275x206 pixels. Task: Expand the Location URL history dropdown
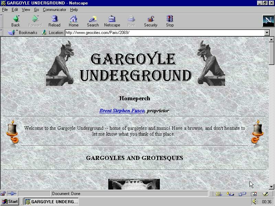click(267, 33)
